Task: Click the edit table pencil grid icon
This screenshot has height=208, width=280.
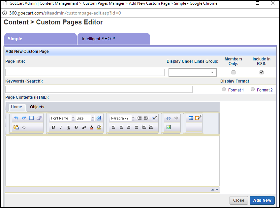Action: click(198, 118)
